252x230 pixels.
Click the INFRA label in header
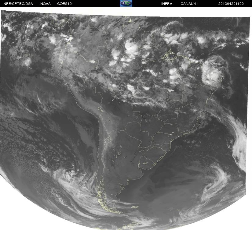[x=167, y=4]
